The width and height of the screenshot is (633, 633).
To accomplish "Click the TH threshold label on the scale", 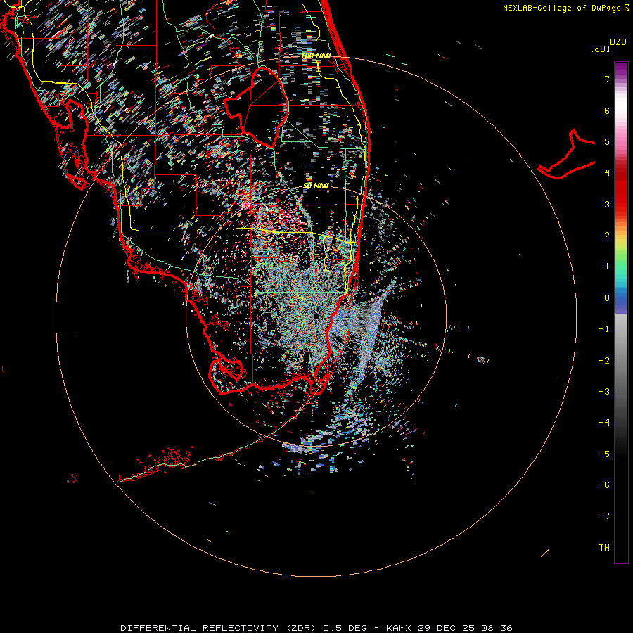I will click(x=604, y=548).
